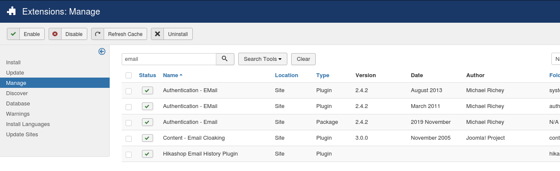This screenshot has width=560, height=171.
Task: Click the search field containing 'email'
Action: pyautogui.click(x=169, y=59)
